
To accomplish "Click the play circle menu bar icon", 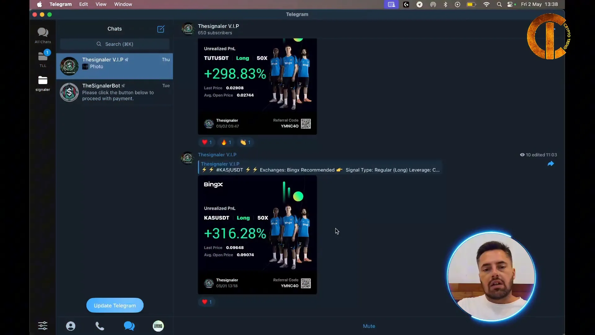I will click(457, 4).
